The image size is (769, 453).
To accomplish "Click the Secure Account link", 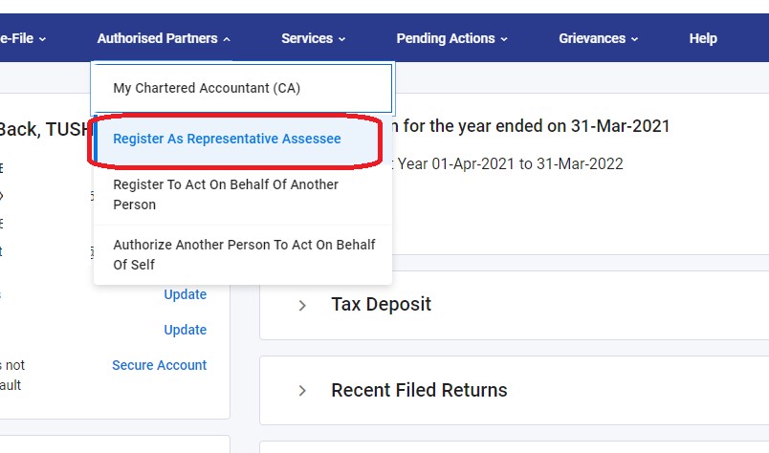I will [x=159, y=365].
